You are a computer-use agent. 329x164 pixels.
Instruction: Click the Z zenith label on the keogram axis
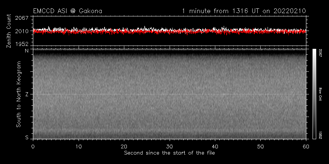point(27,94)
